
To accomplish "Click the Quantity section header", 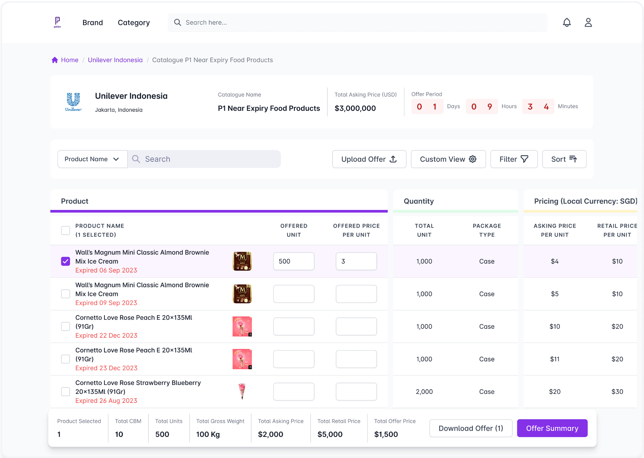I will (x=419, y=201).
